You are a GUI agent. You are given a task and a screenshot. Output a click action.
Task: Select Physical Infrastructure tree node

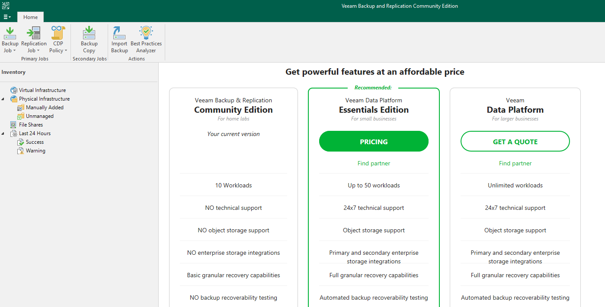[x=44, y=99]
